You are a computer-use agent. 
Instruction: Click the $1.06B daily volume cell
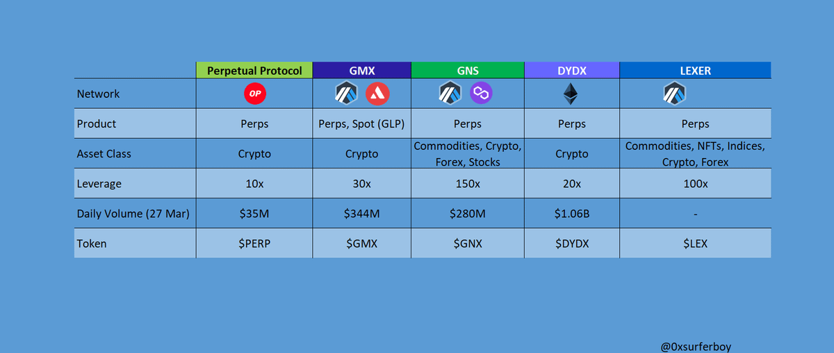tap(572, 214)
